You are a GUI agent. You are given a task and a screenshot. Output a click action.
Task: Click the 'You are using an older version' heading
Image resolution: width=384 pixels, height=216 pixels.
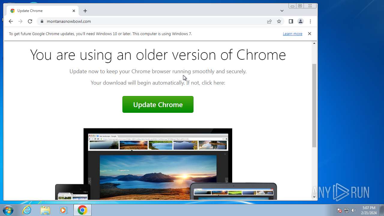click(158, 55)
